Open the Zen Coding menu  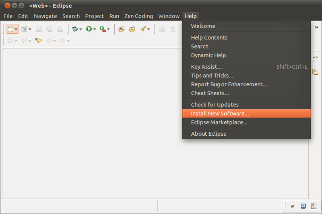(x=138, y=16)
